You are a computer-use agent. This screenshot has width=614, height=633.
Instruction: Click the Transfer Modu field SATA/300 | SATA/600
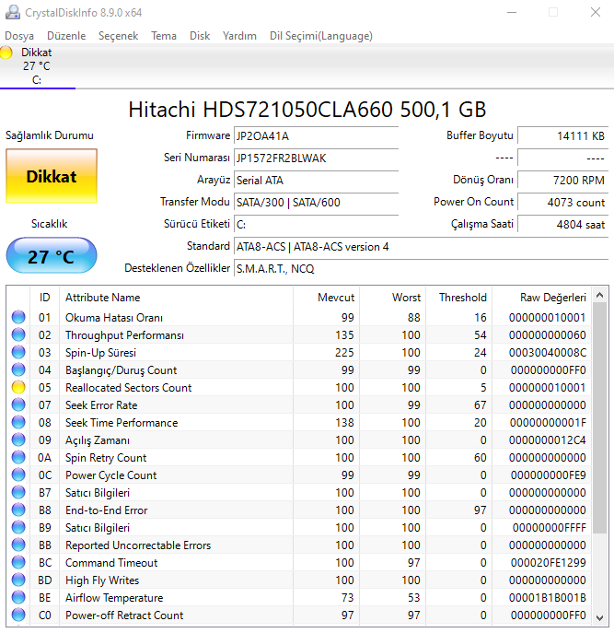click(316, 203)
